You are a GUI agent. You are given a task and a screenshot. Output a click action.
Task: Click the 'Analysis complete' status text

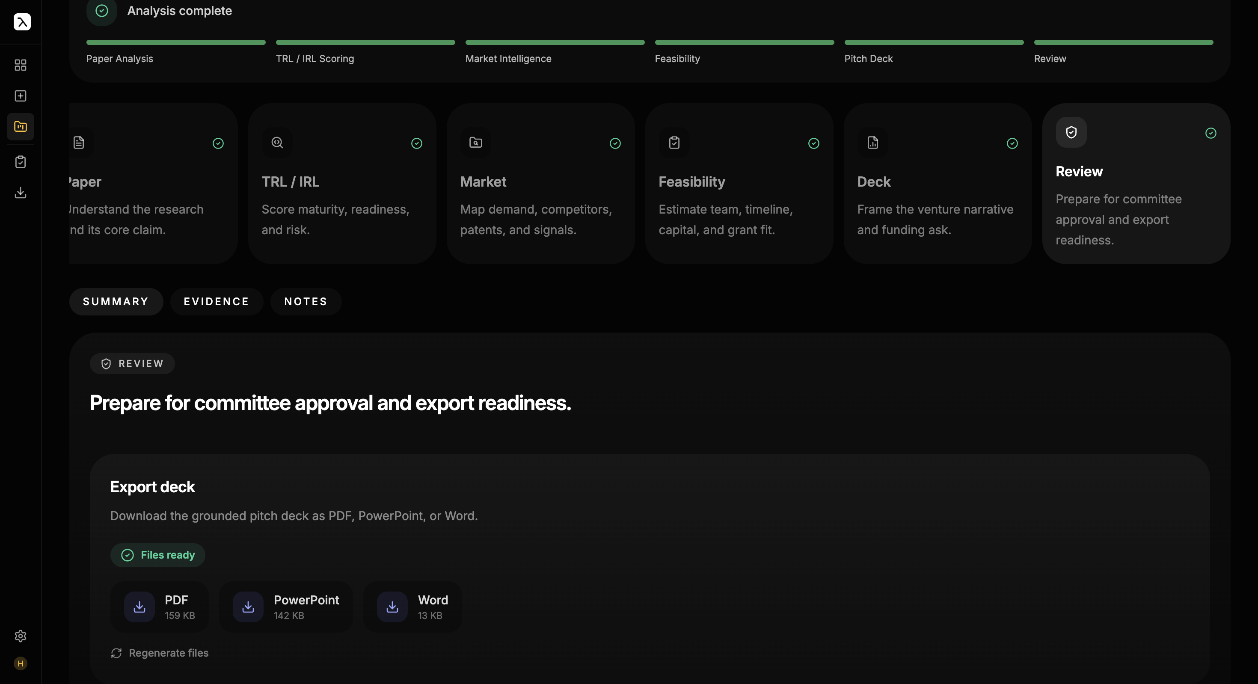(x=180, y=11)
